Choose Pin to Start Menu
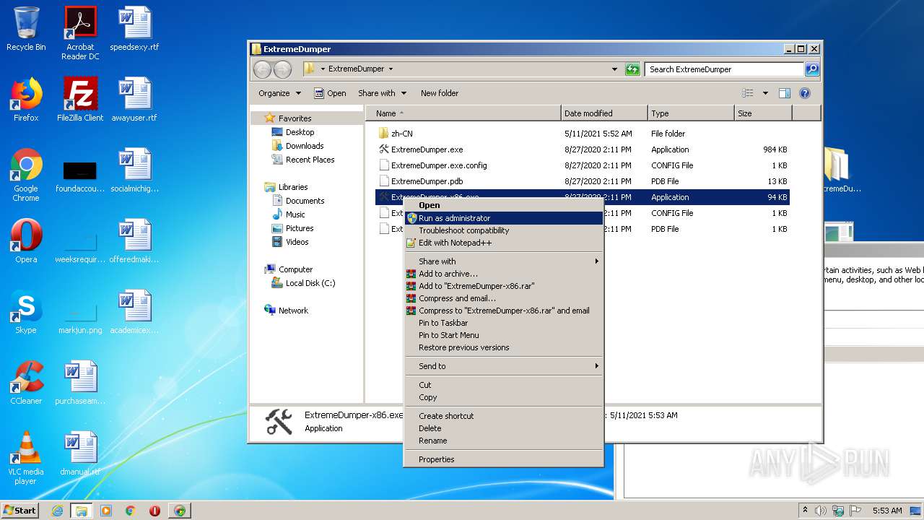The image size is (924, 520). click(503, 335)
